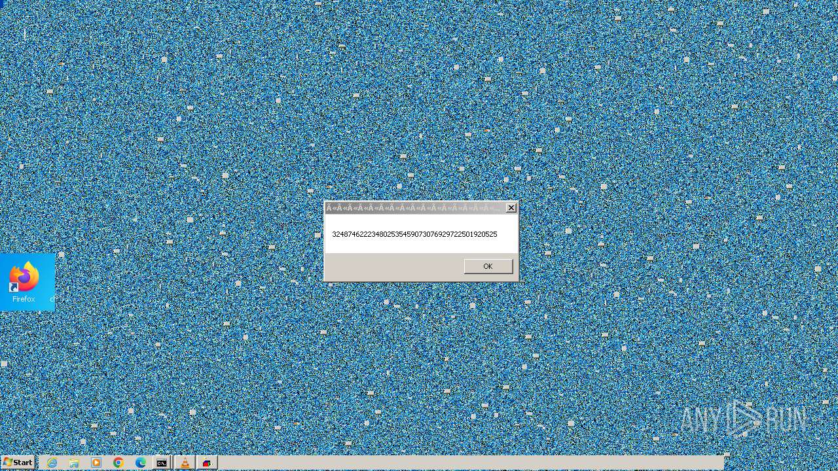Select the long number text in dialog
This screenshot has width=838, height=471.
pyautogui.click(x=414, y=234)
